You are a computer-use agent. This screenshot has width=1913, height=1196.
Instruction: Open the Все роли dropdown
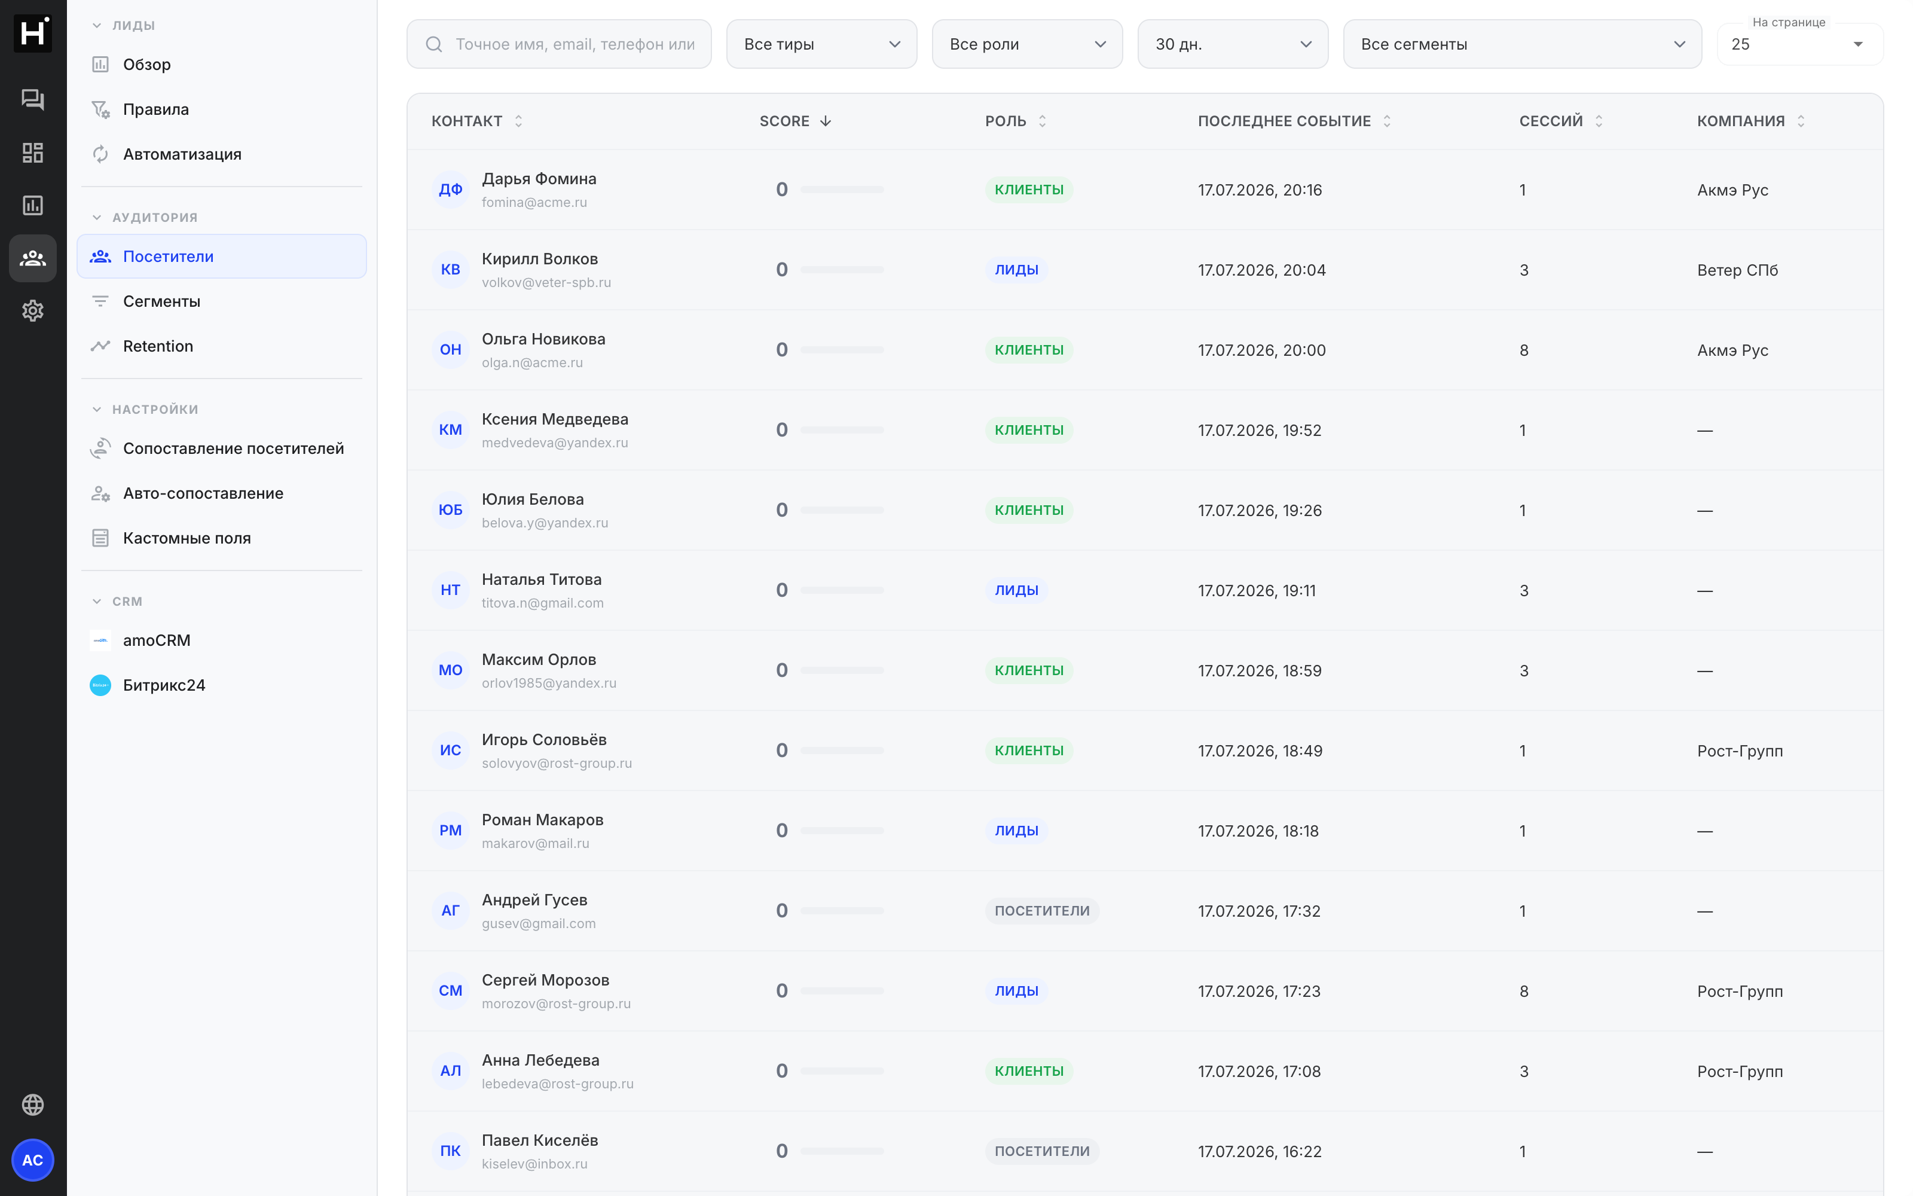tap(1027, 44)
